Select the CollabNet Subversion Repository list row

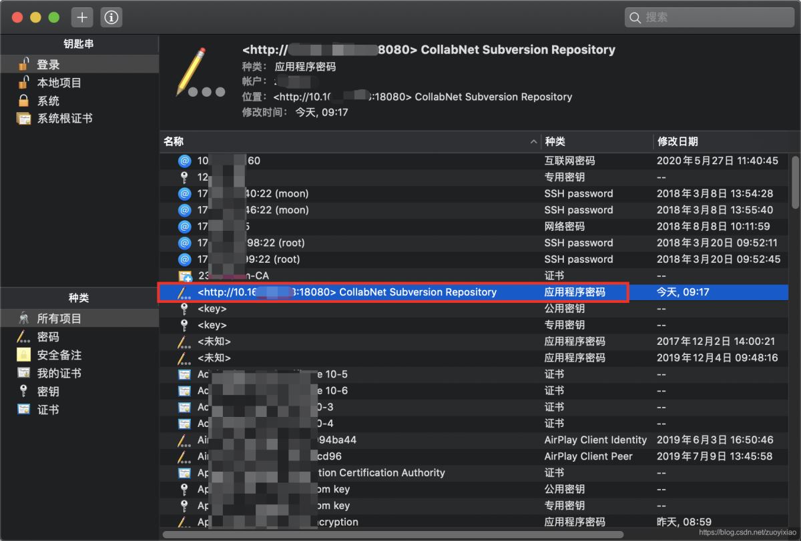pyautogui.click(x=475, y=292)
